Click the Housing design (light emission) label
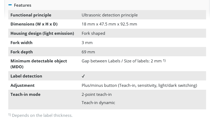This screenshot has width=213, height=120. (42, 33)
